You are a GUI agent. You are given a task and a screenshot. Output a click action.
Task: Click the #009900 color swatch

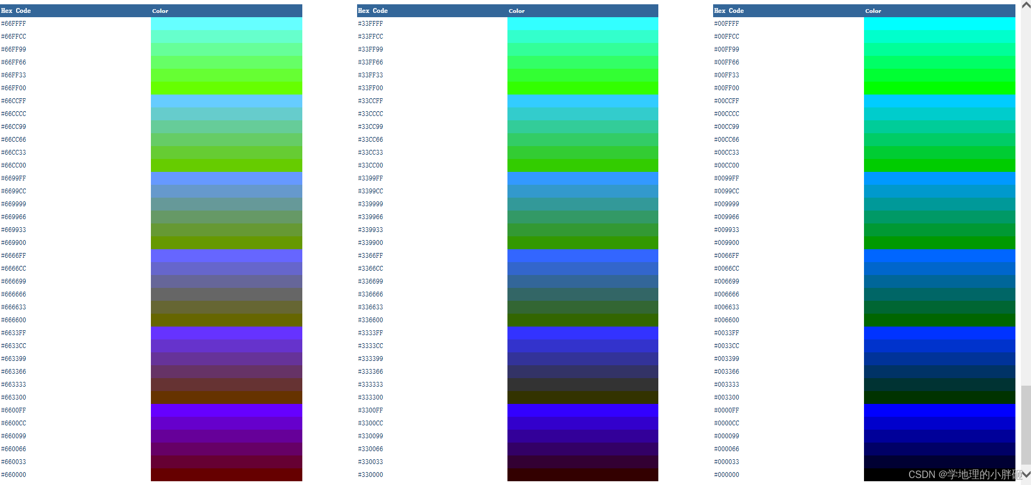coord(940,243)
